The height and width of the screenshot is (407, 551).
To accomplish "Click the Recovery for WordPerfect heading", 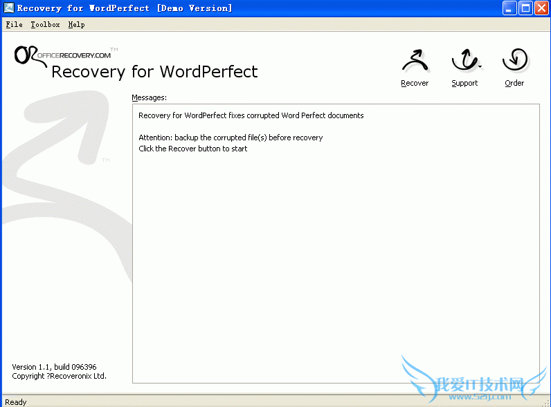I will coord(154,72).
